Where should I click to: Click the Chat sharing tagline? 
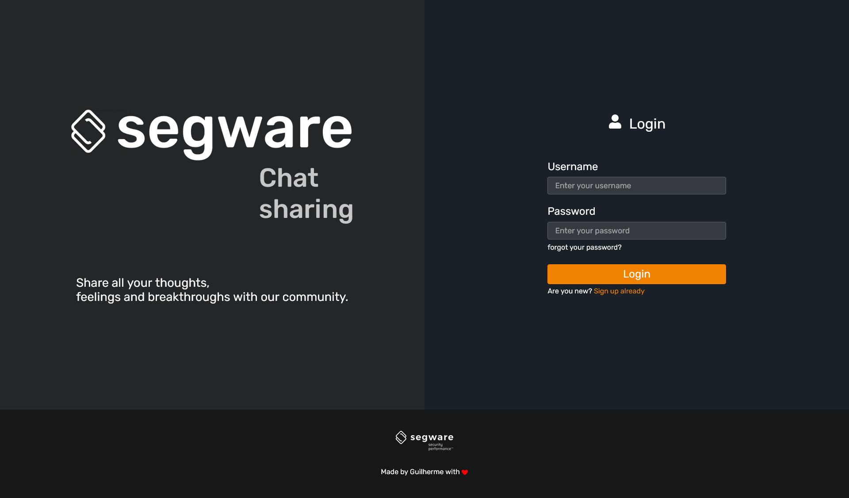point(306,193)
